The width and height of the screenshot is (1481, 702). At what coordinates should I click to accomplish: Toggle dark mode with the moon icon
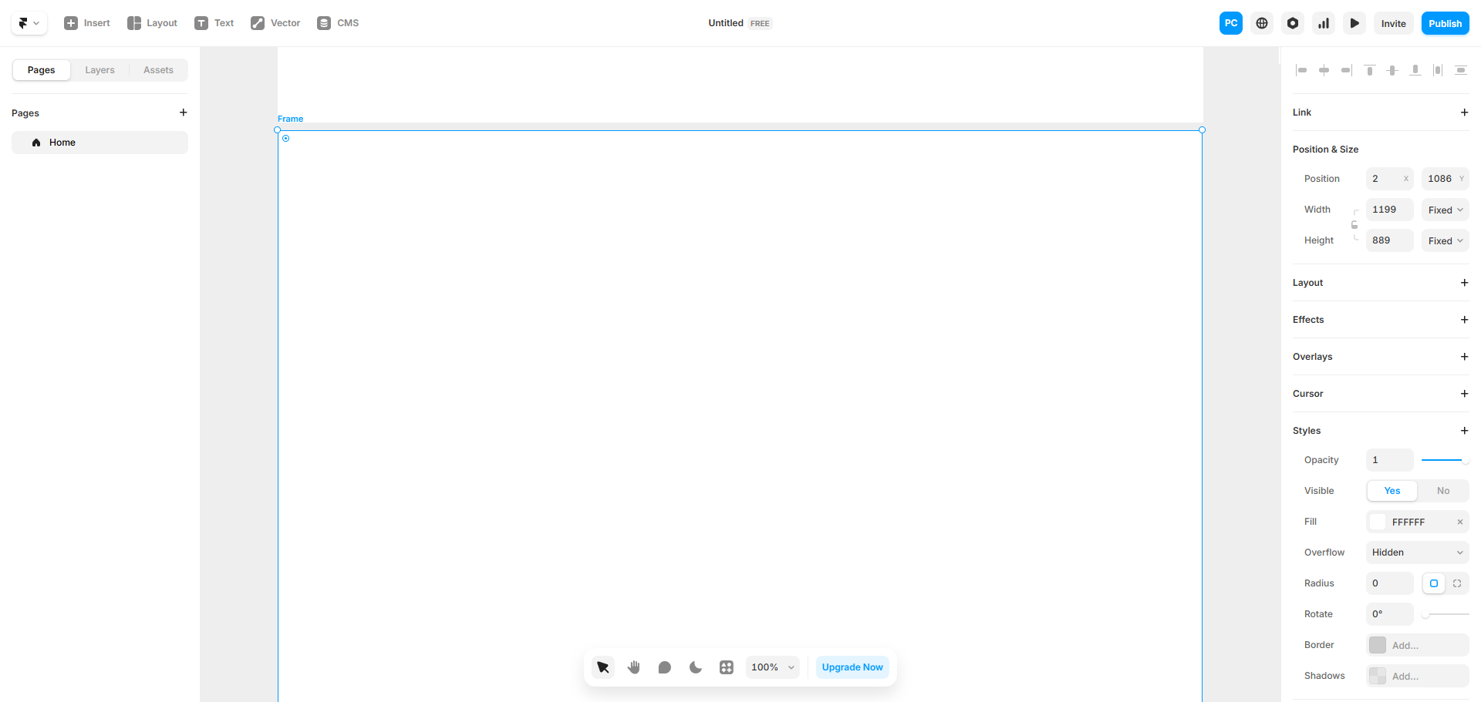pyautogui.click(x=695, y=667)
